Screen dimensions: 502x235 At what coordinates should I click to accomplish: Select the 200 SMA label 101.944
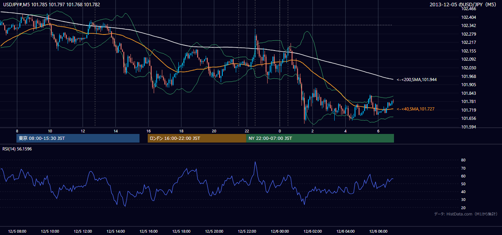417,80
